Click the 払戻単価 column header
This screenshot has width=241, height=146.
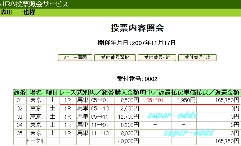tap(183, 92)
